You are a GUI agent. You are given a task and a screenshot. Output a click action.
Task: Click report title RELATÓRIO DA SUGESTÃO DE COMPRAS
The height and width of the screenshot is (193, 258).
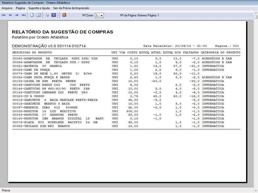[63, 32]
